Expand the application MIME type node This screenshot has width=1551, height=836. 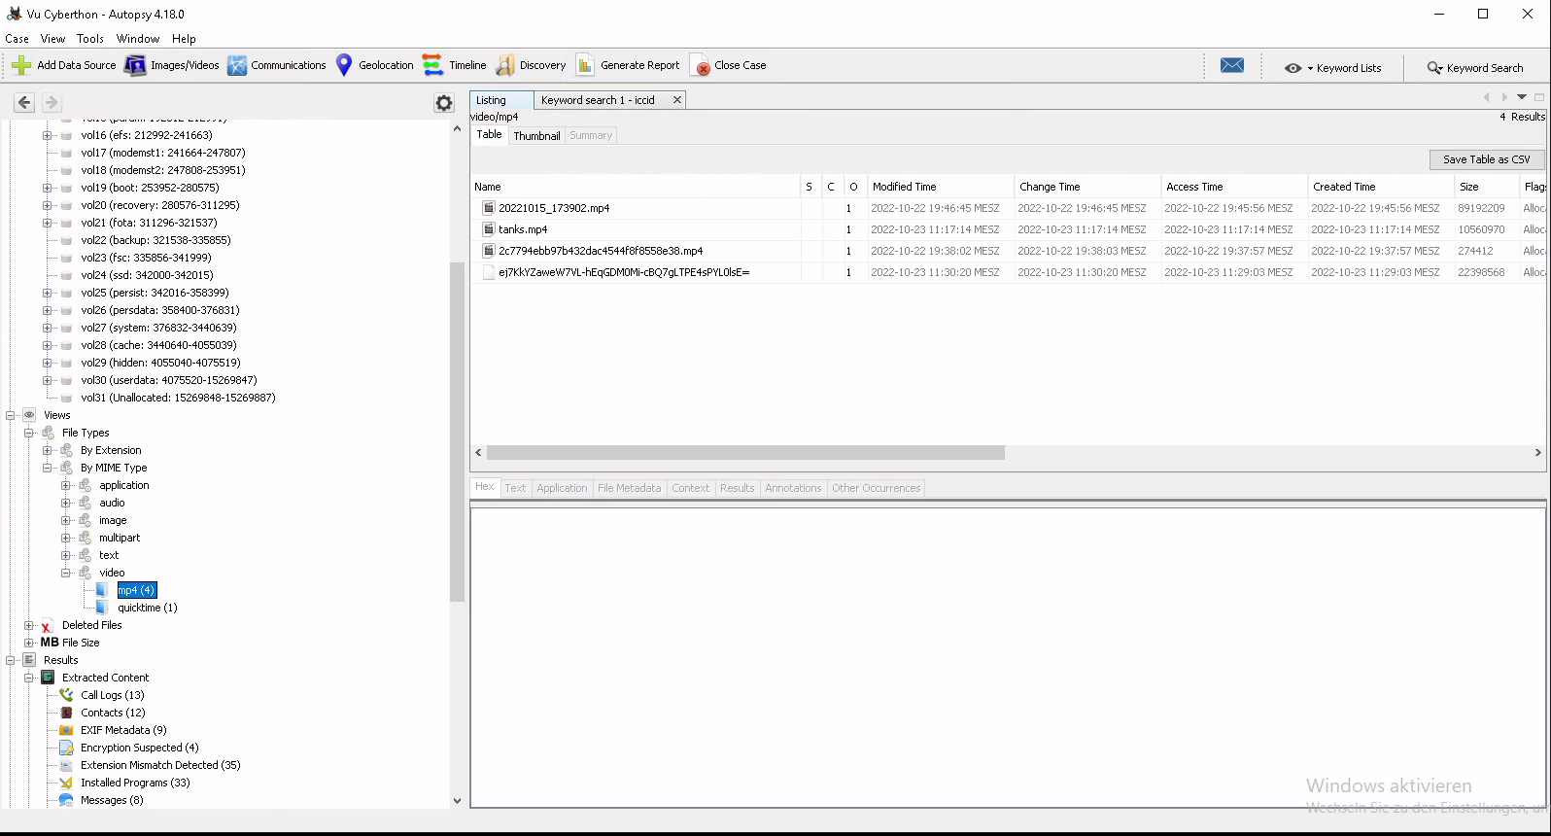[65, 485]
